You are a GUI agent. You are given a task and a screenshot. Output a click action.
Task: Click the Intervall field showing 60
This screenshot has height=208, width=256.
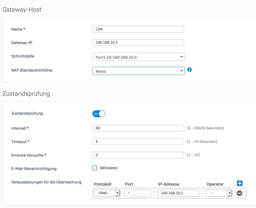(138, 128)
